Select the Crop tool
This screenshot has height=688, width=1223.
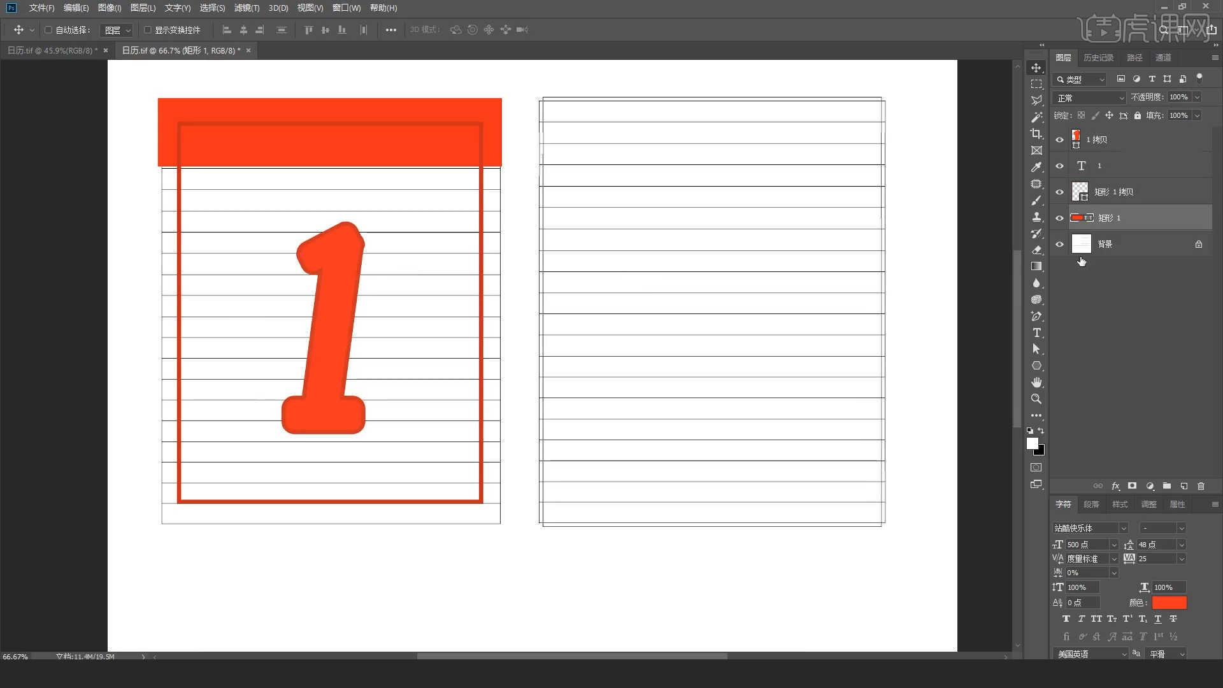[x=1036, y=134]
